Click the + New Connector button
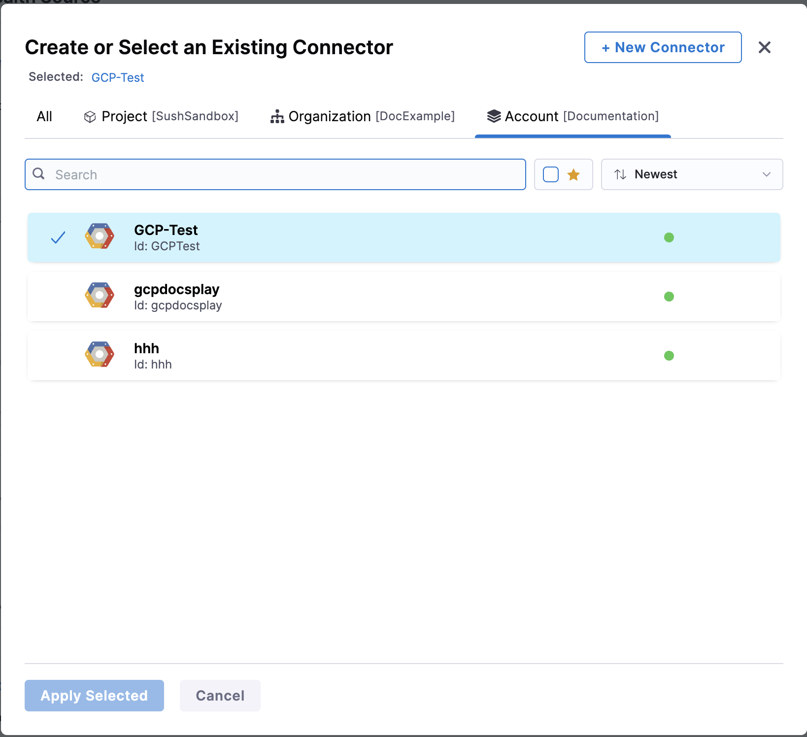 pyautogui.click(x=663, y=47)
